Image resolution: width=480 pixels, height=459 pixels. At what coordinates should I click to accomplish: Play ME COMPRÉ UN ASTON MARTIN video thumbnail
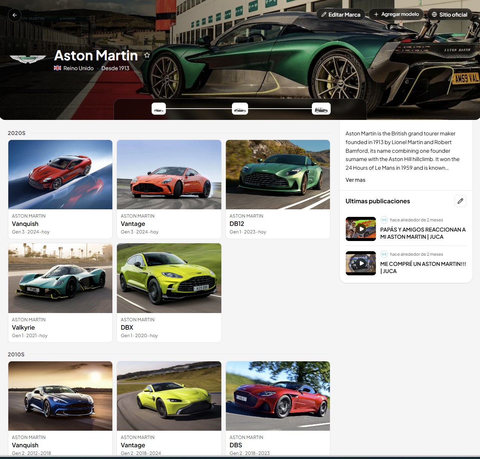click(361, 263)
